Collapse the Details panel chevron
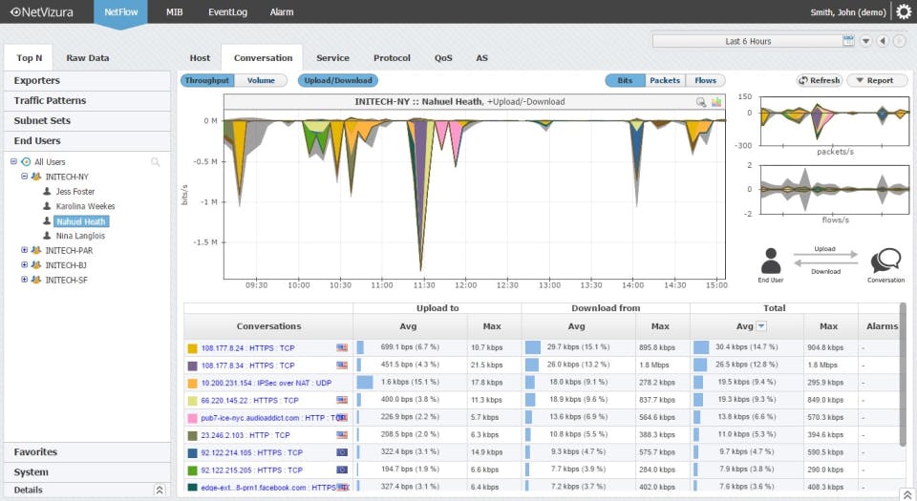Screen dimensions: 917x501 (160, 490)
